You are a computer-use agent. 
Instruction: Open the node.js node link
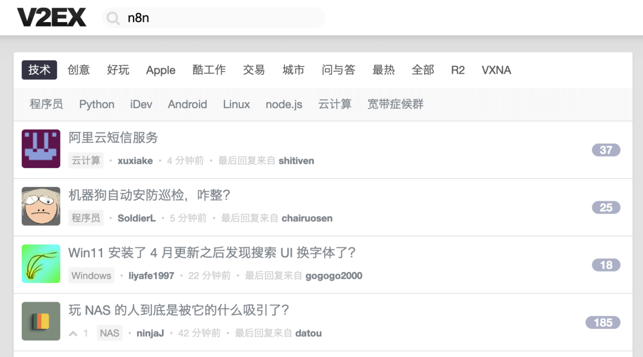click(284, 105)
